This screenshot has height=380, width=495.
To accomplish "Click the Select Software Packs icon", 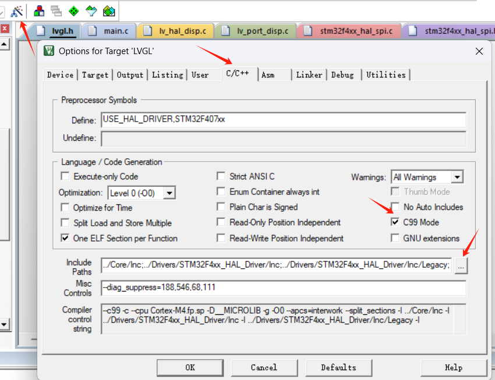I will tap(91, 12).
